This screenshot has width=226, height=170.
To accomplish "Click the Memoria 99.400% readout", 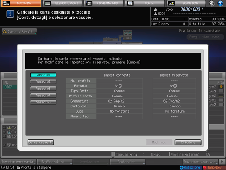I will (206, 19).
